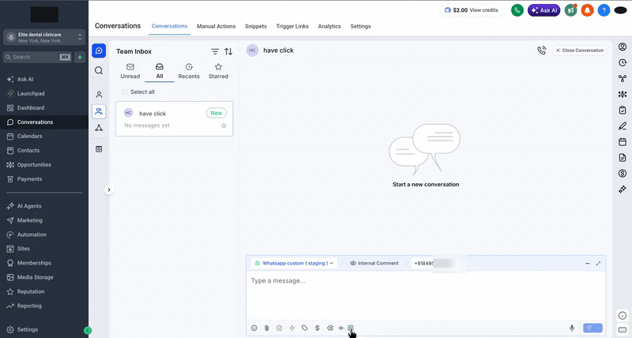The height and width of the screenshot is (338, 632).
Task: Click the blue send message button
Action: point(589,328)
